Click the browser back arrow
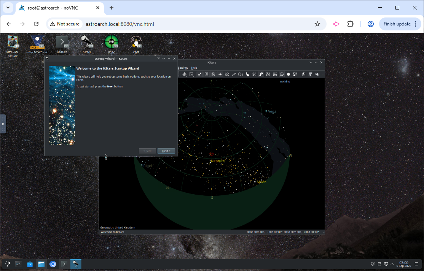Image resolution: width=424 pixels, height=271 pixels. pos(9,24)
